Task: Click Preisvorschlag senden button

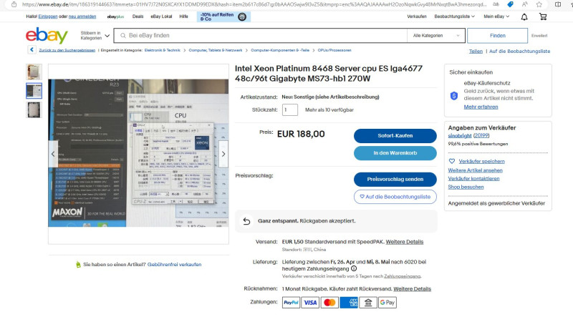Action: pyautogui.click(x=395, y=180)
